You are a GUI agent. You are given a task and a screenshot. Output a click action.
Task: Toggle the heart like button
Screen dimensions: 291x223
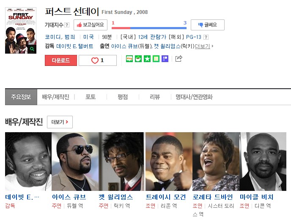pos(98,60)
